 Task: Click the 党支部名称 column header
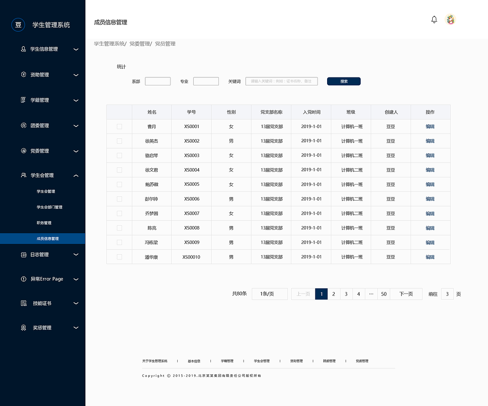tap(271, 112)
